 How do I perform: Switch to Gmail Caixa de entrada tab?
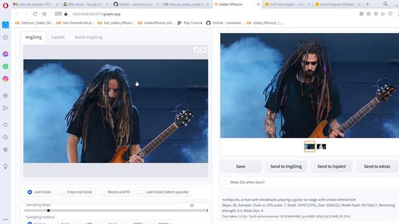[x=34, y=4]
